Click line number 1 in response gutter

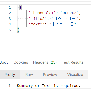(x=9, y=86)
